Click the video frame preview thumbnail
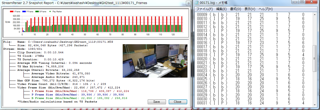 155,61
